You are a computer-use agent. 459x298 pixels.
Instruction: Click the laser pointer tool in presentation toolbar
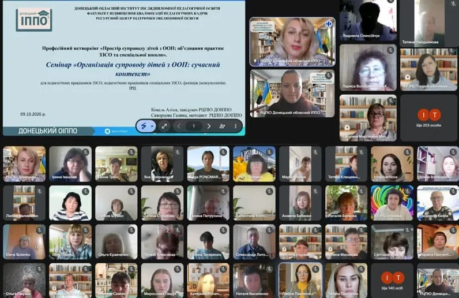click(x=144, y=126)
